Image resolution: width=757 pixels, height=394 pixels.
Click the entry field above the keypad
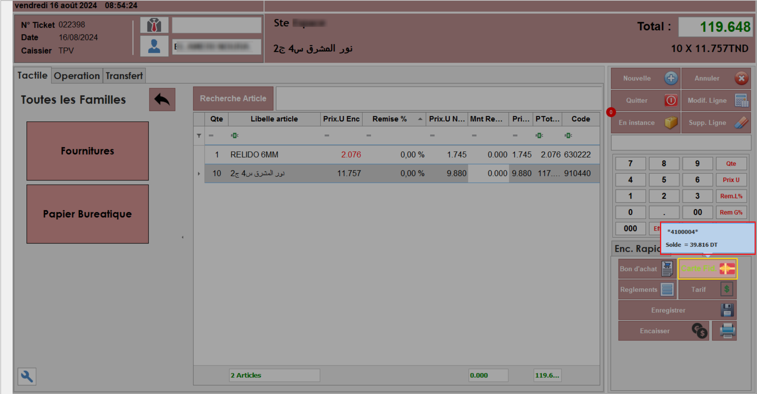coord(681,143)
